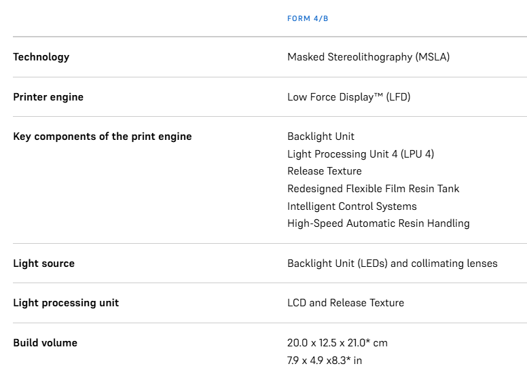Click the Light source row label
The width and height of the screenshot is (527, 381).
click(x=43, y=264)
